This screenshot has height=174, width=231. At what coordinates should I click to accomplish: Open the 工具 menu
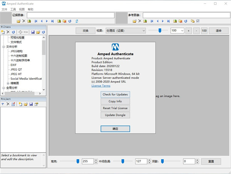(13, 9)
